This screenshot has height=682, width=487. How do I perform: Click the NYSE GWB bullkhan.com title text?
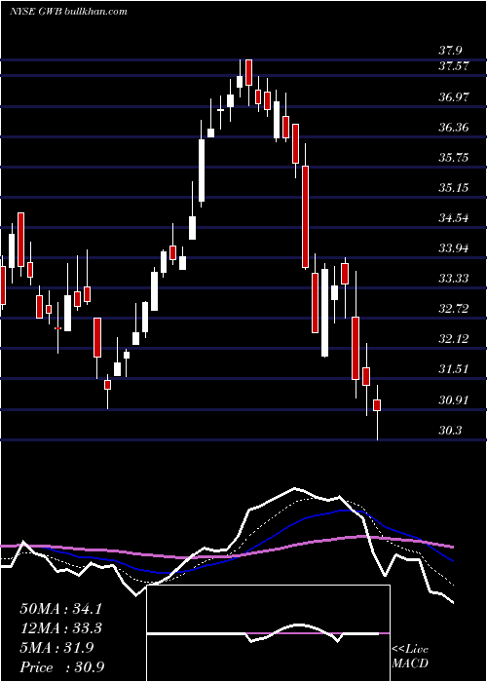point(68,11)
